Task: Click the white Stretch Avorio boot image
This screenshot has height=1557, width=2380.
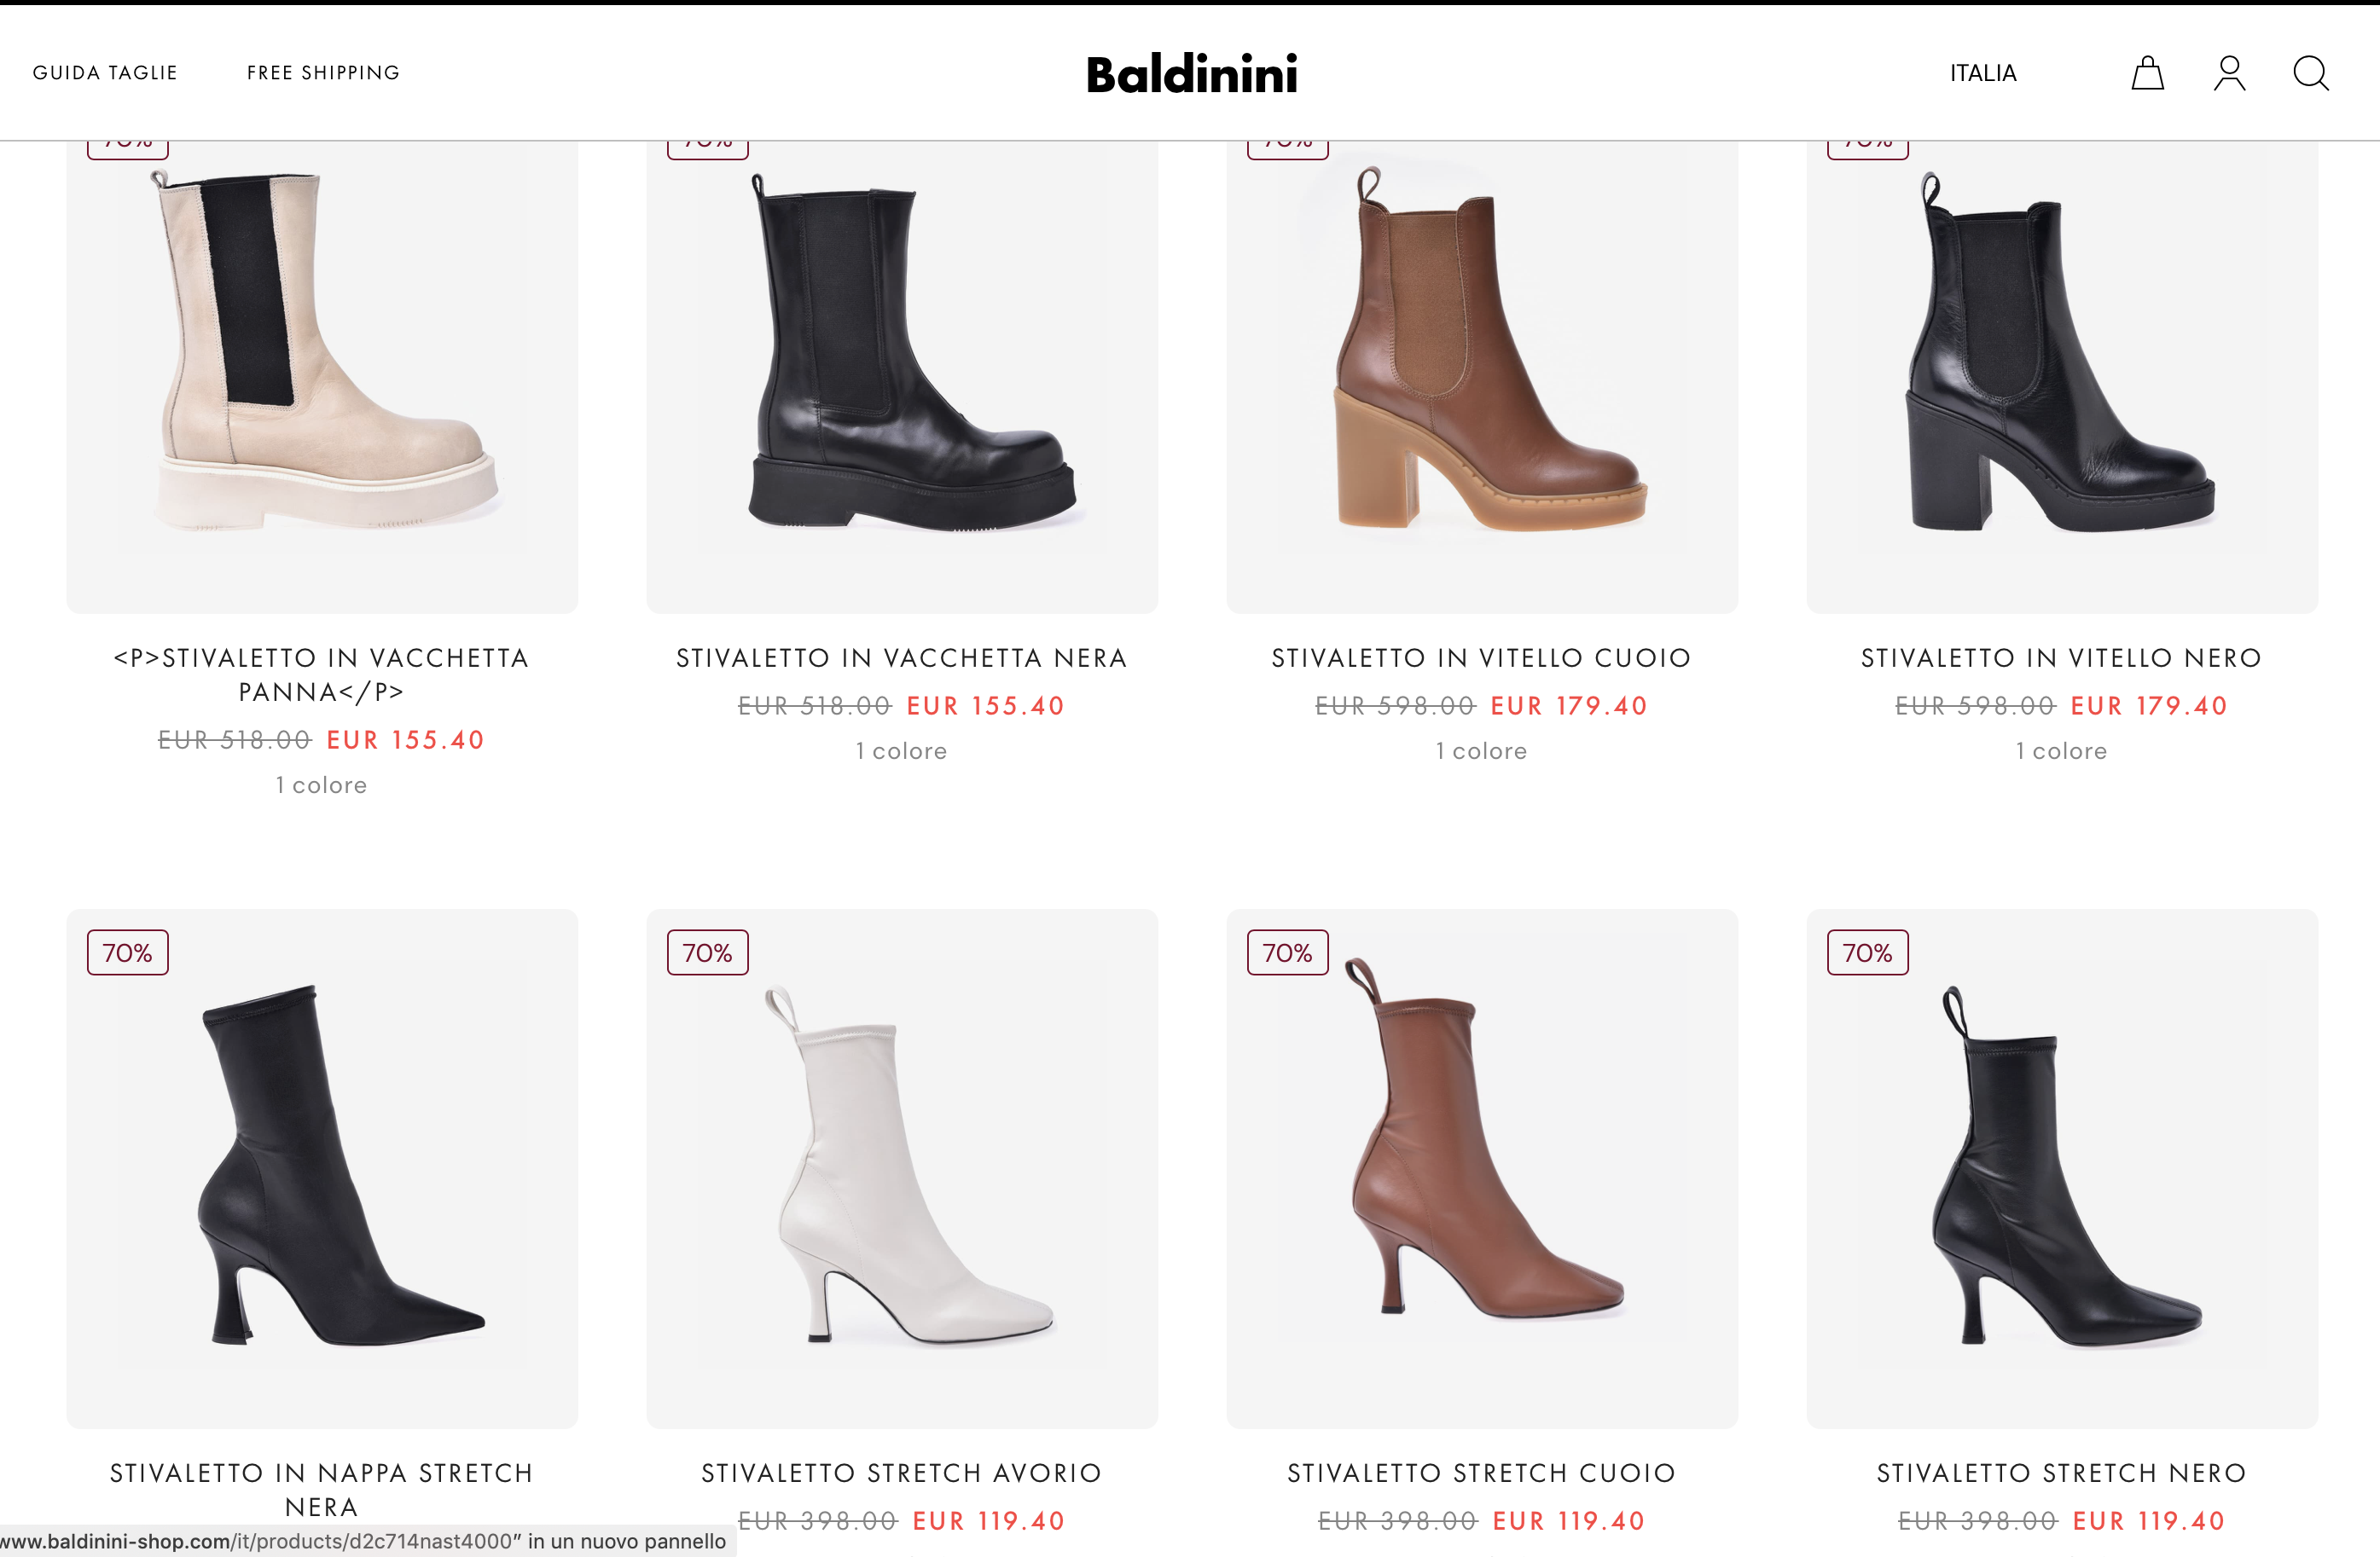Action: (902, 1168)
